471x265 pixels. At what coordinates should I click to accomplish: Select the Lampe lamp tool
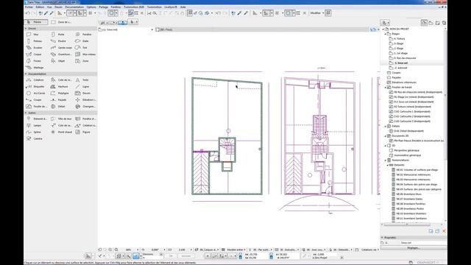point(34,125)
